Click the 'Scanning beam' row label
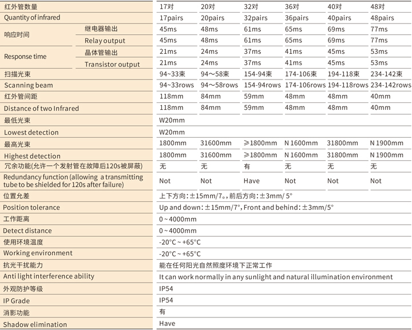The image size is (412, 330). point(29,85)
